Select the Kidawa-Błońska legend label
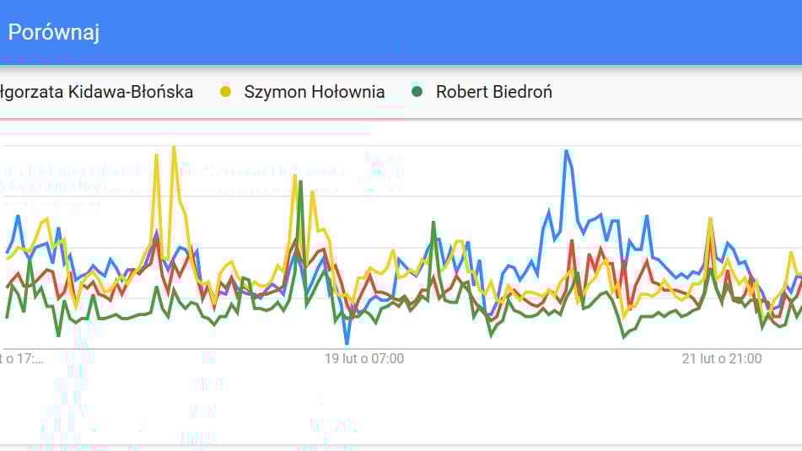 (97, 92)
